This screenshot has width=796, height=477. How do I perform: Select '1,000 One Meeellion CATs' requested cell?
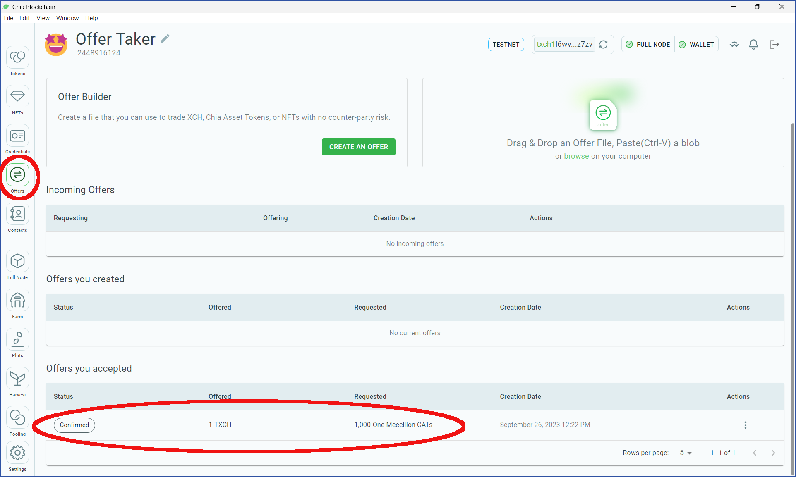(x=393, y=425)
